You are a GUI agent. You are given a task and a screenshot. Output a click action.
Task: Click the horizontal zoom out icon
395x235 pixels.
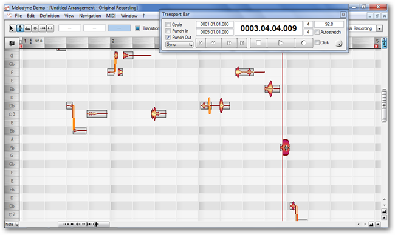(377, 225)
